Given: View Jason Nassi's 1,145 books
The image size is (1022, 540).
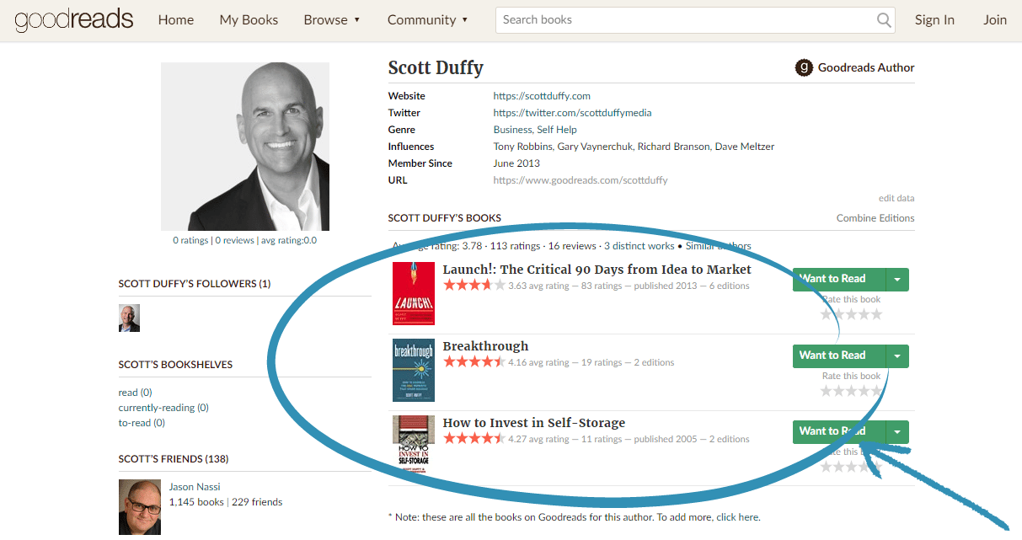Looking at the screenshot, I should coord(196,502).
